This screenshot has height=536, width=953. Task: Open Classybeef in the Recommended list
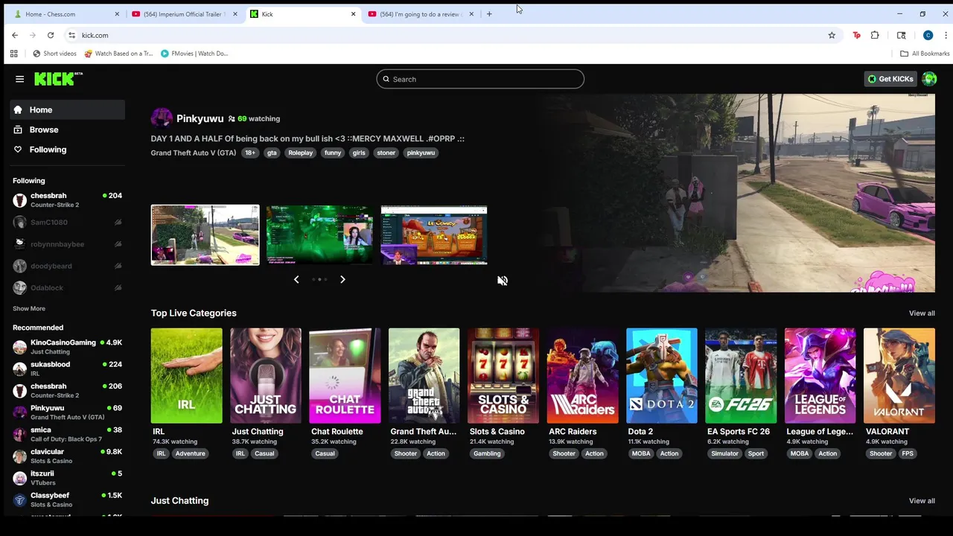tap(68, 500)
